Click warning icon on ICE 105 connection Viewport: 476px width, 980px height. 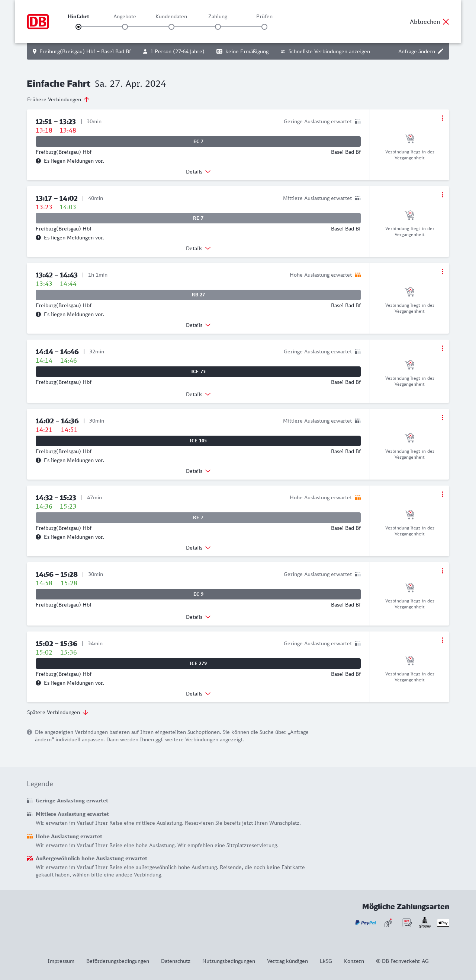pos(38,460)
